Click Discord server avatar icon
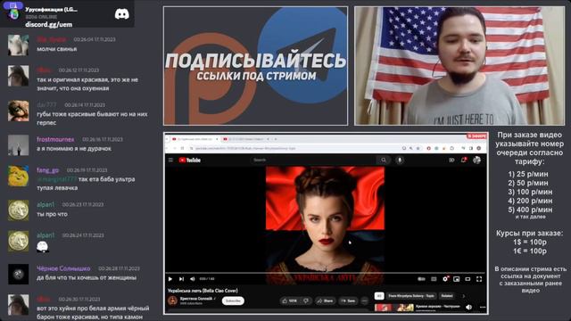 (14, 14)
